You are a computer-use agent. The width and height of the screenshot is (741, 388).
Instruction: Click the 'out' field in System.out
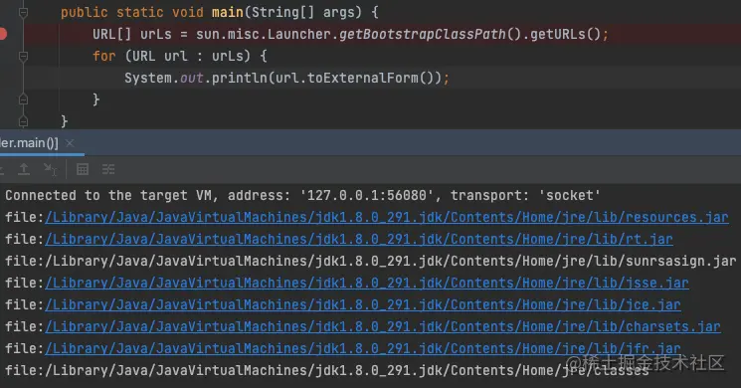click(191, 78)
